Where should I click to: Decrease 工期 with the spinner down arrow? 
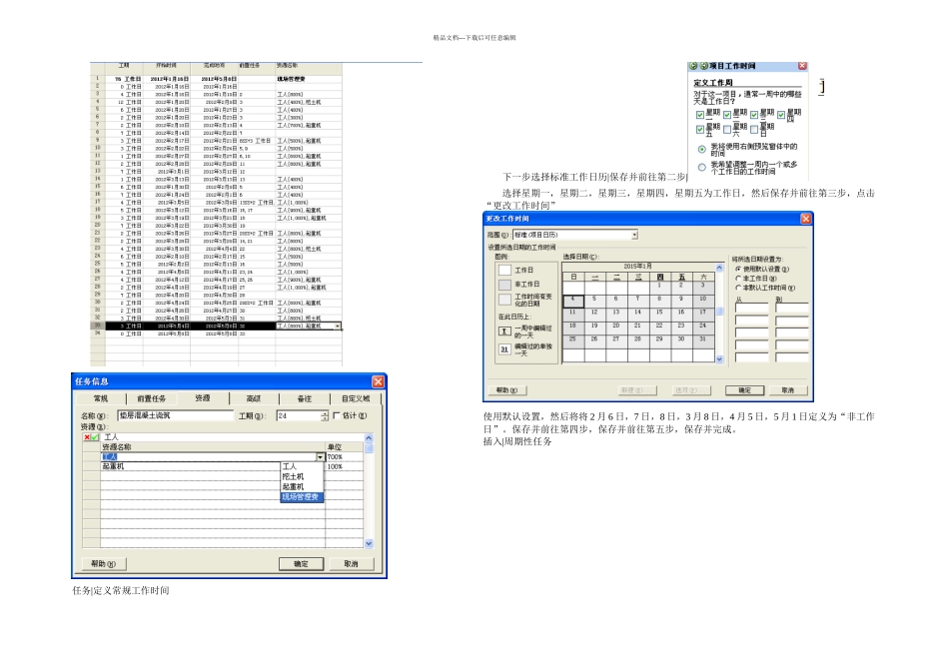click(325, 418)
